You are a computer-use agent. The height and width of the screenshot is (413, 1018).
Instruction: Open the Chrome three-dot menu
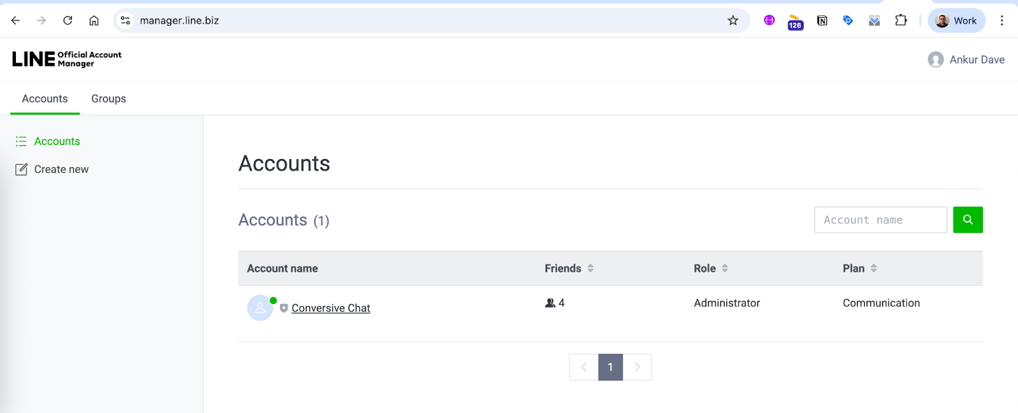[x=1001, y=20]
